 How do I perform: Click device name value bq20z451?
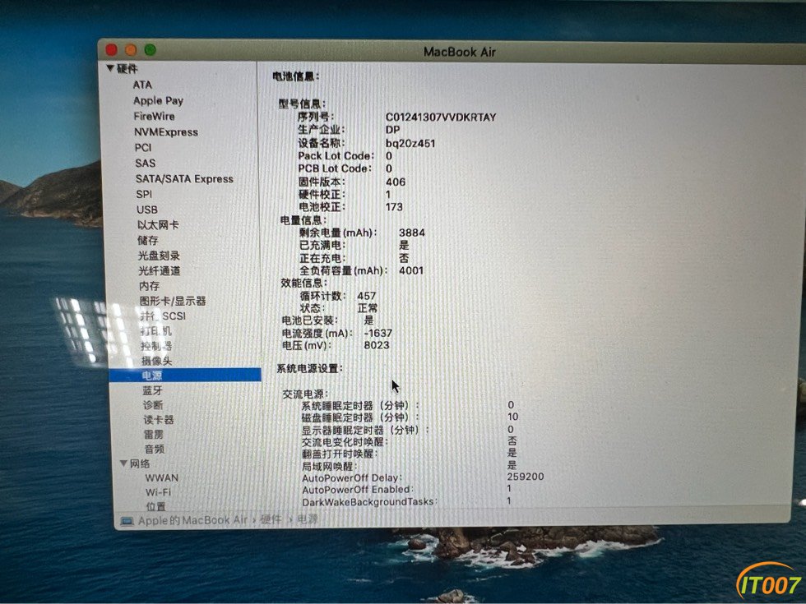click(410, 143)
